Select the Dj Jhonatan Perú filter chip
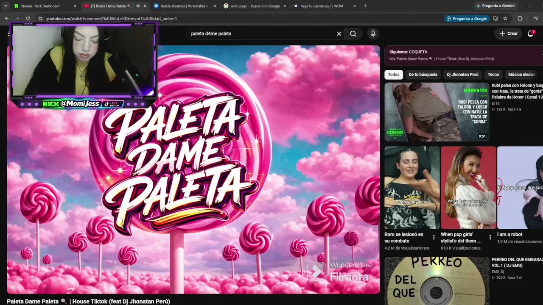 click(462, 75)
